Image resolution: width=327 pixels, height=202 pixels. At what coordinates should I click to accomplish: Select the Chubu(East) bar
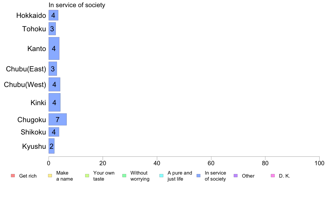(53, 69)
